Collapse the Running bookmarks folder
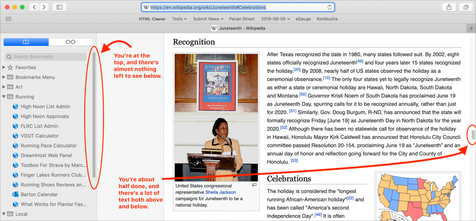The image size is (476, 221). click(x=4, y=97)
